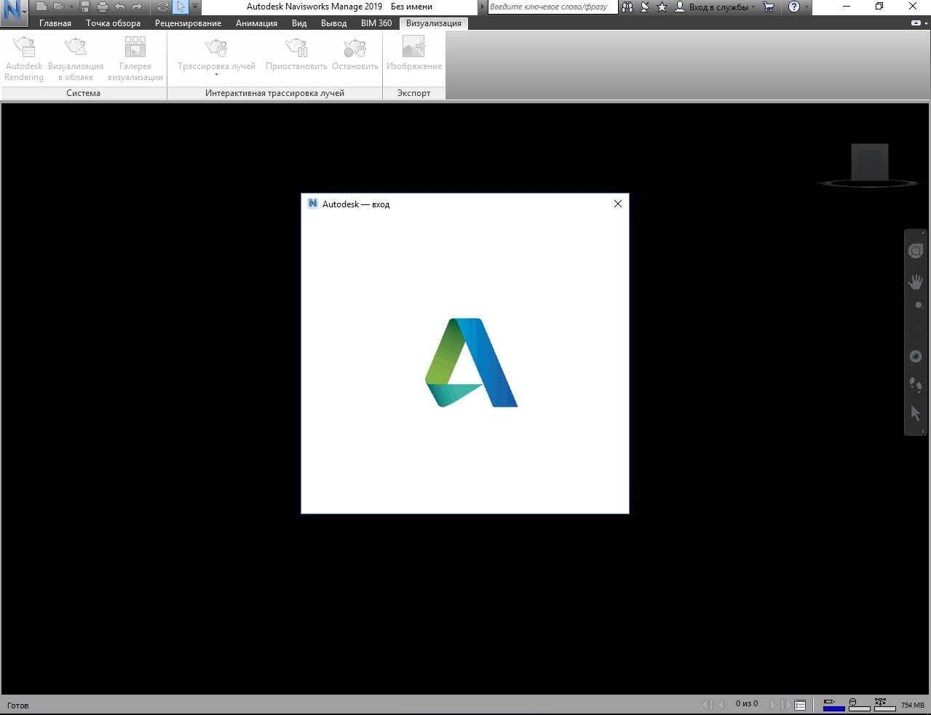The image size is (931, 715).
Task: Click the binoculars search icon
Action: coord(627,7)
